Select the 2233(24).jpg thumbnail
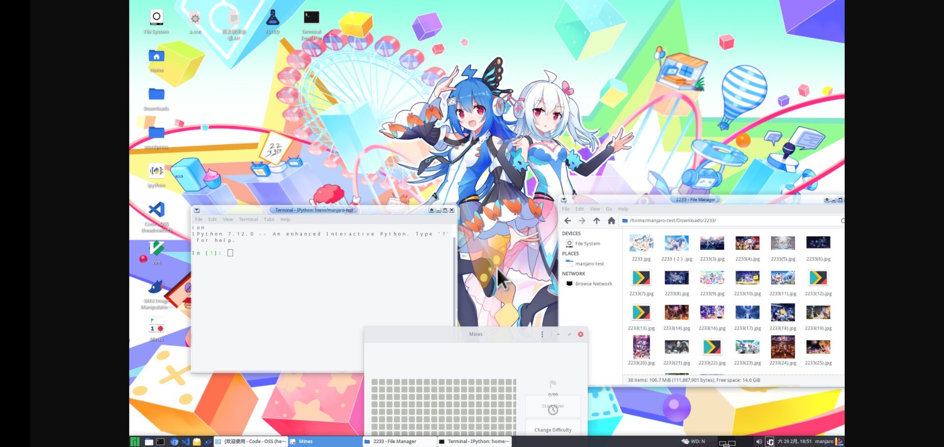This screenshot has height=447, width=944. (x=783, y=347)
